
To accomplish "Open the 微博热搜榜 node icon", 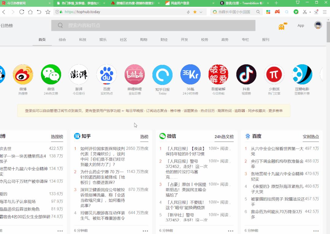I will coord(23,74).
